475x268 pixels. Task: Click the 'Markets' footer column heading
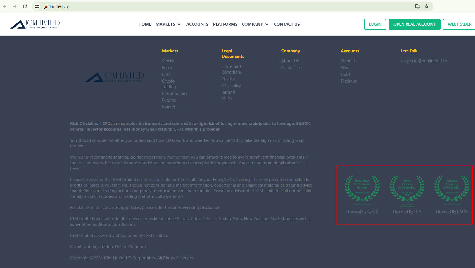pos(170,51)
